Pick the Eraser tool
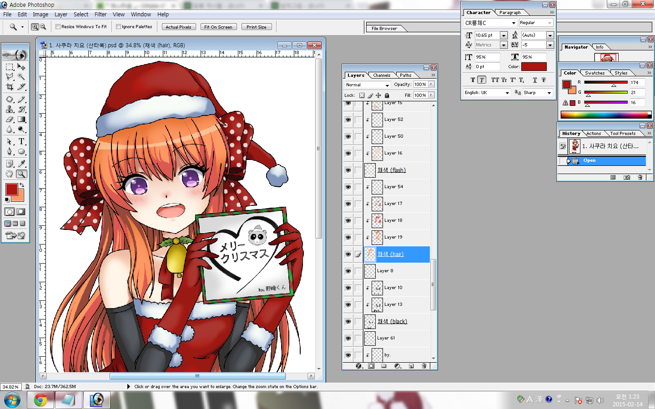655x409 pixels. (x=10, y=120)
